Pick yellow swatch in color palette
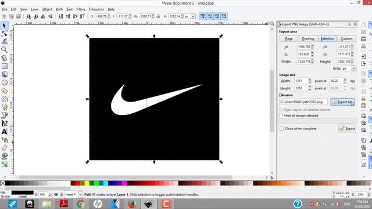This screenshot has width=372, height=209. point(87,183)
